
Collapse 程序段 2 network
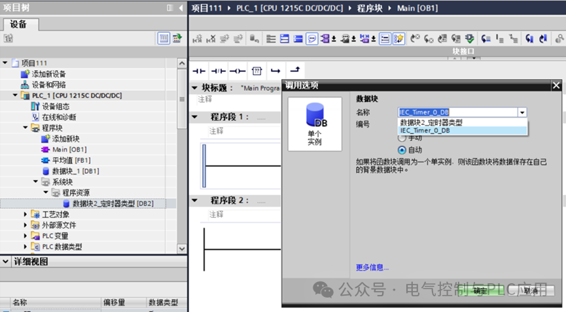[x=194, y=200]
